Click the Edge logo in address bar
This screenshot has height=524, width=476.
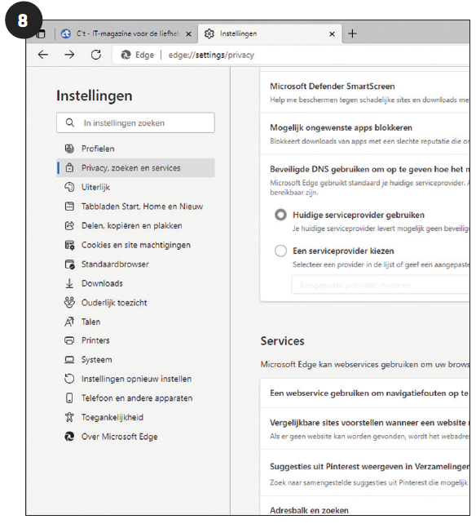click(x=126, y=55)
